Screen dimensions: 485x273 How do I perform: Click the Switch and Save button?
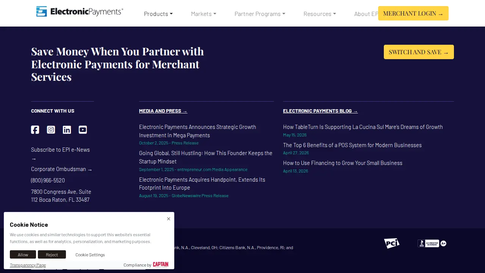tap(419, 52)
